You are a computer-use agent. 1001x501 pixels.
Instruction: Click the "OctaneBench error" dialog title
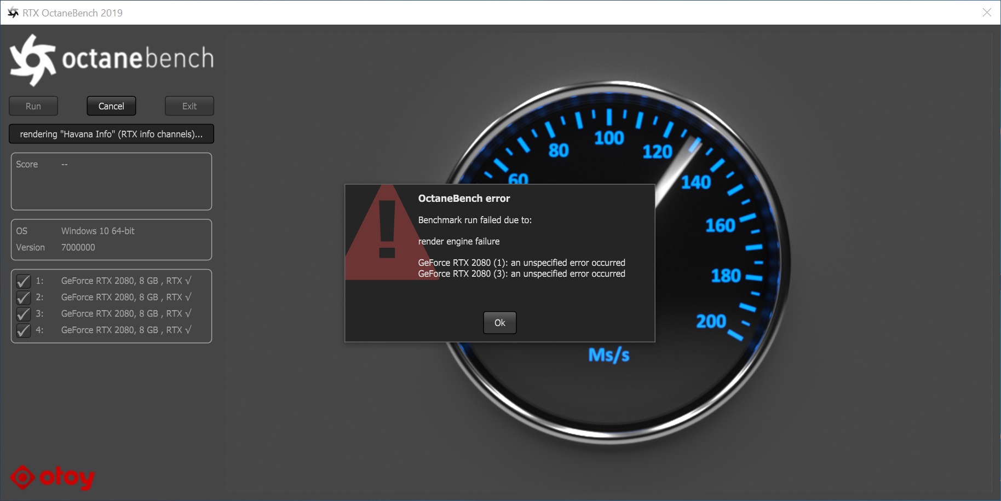[464, 199]
